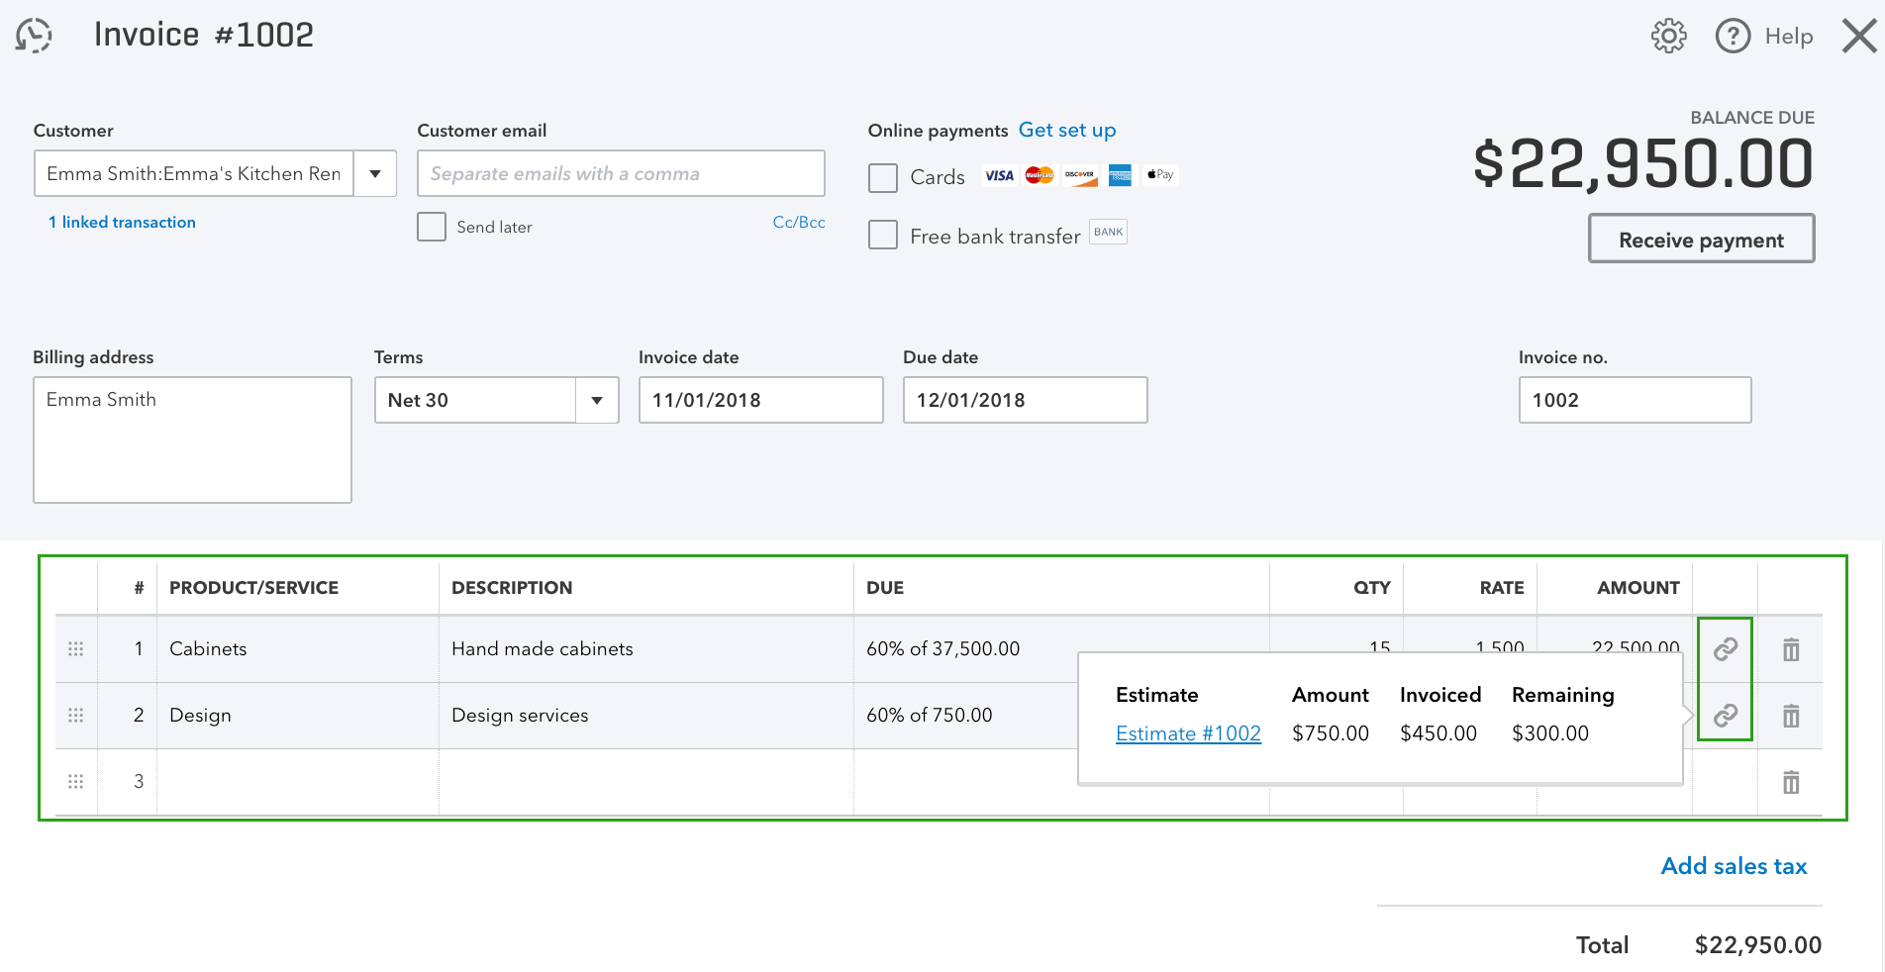The height and width of the screenshot is (972, 1885).
Task: Check the Free bank transfer option
Action: coord(882,235)
